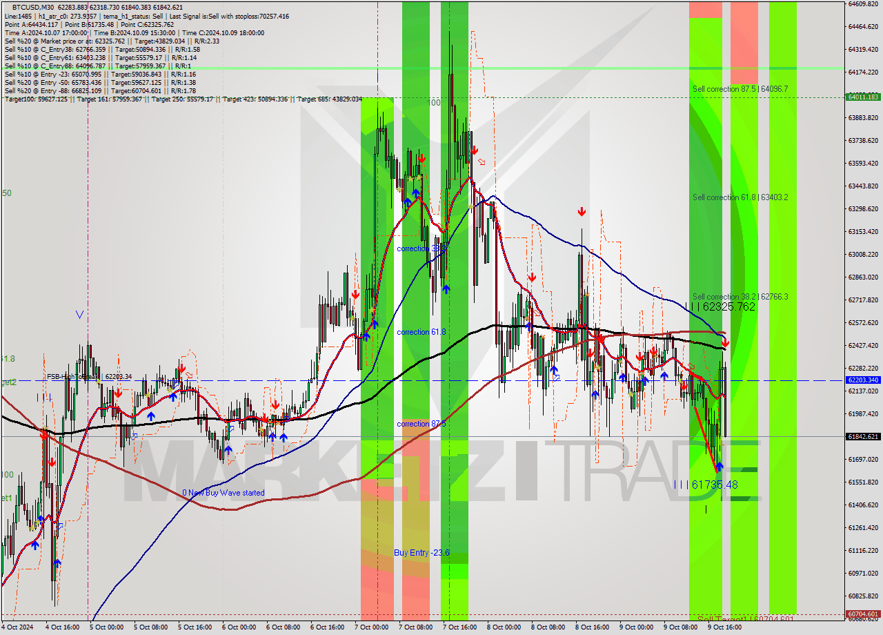Screen dimensions: 883x635
Task: Click the 'Line:1485 | h1_atr_c0' status line
Action: 146,16
